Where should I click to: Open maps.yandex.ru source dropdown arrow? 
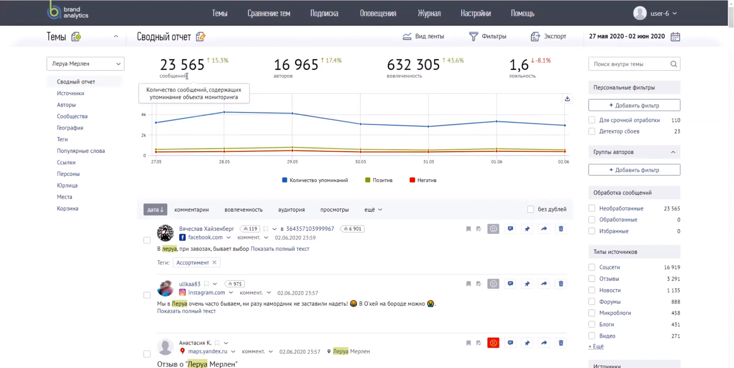tap(233, 352)
